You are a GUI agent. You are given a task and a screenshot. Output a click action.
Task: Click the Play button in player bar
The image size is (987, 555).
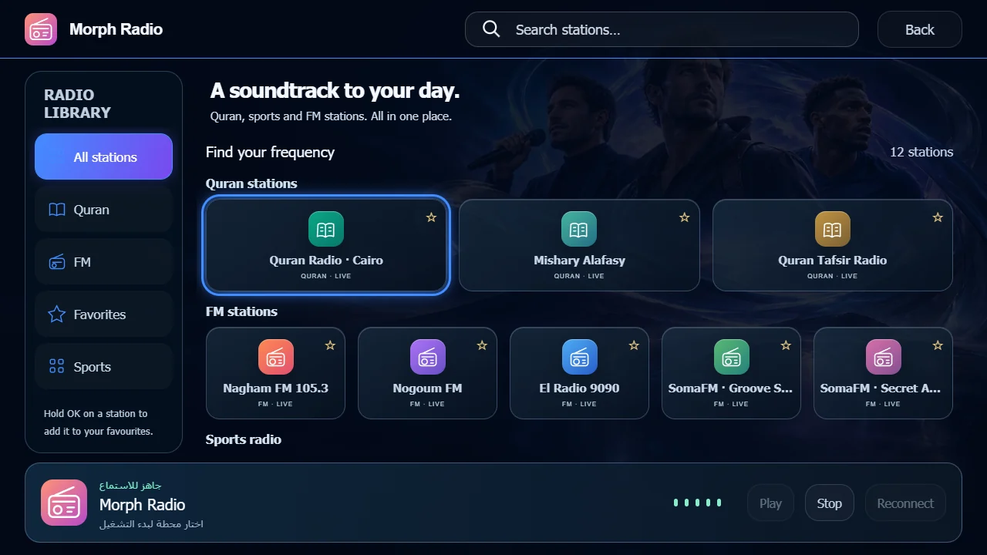(770, 503)
